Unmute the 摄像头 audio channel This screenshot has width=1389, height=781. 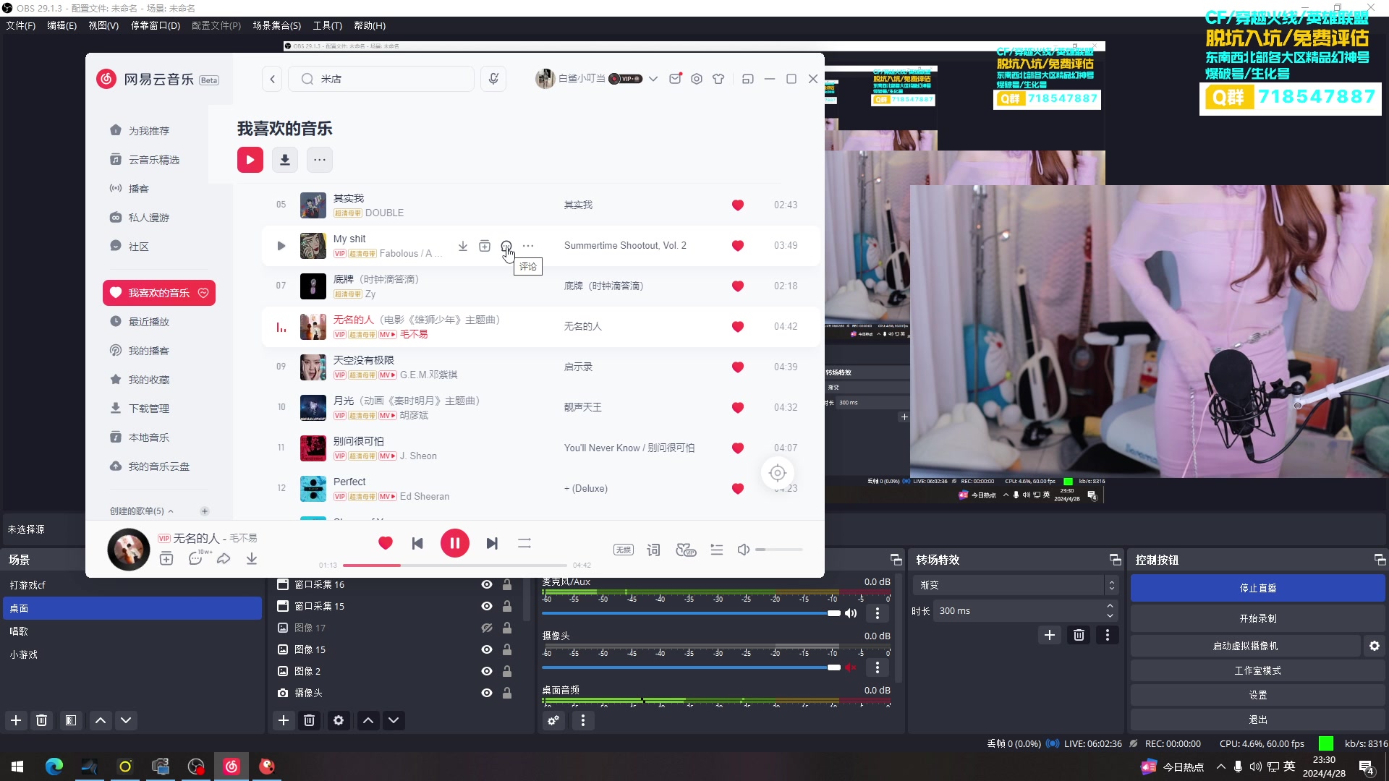pos(851,667)
